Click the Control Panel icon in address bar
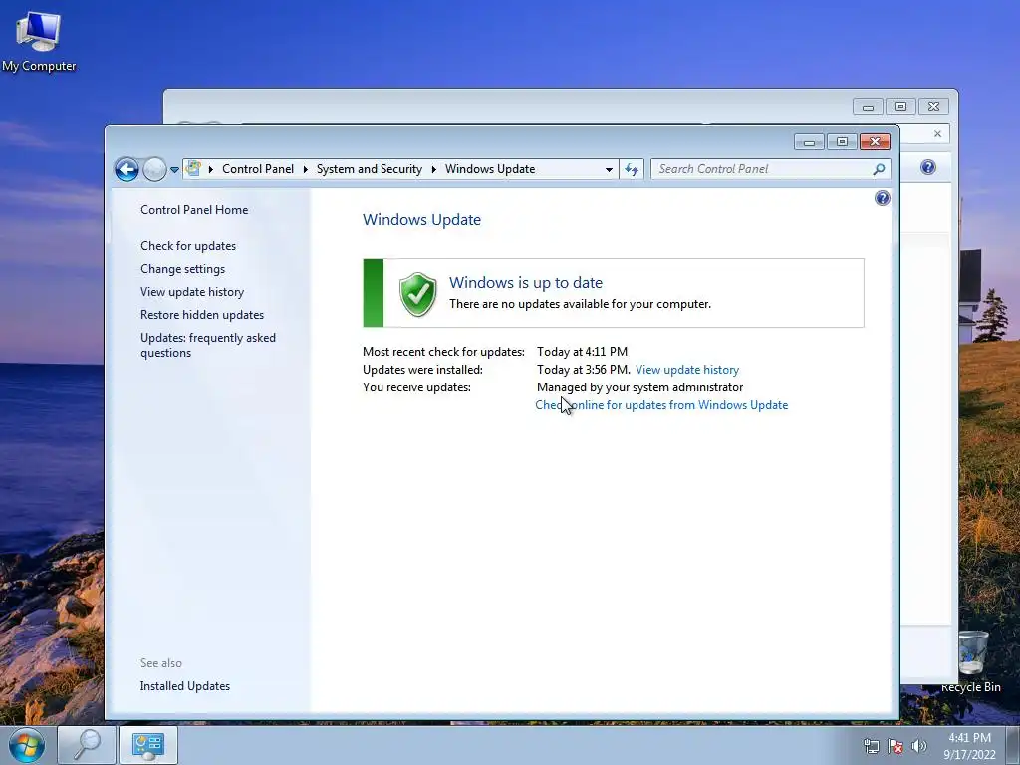Viewport: 1020px width, 765px height. point(193,169)
